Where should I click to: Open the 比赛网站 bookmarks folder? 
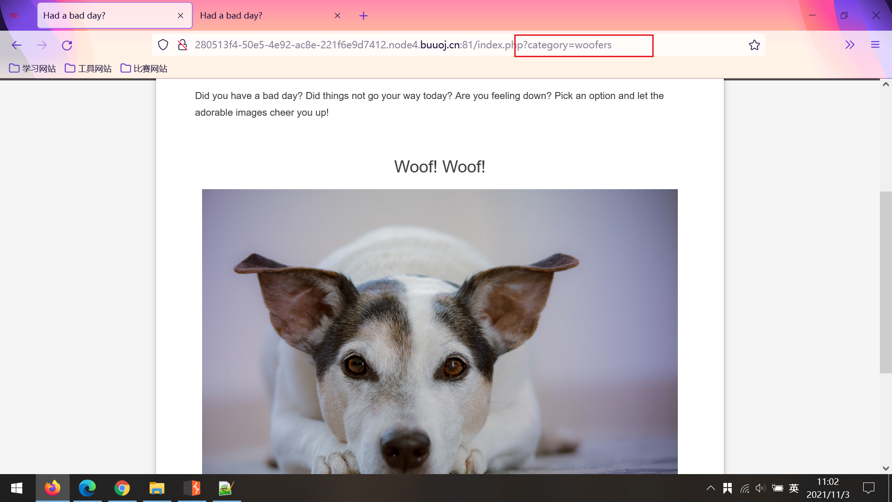tap(144, 69)
